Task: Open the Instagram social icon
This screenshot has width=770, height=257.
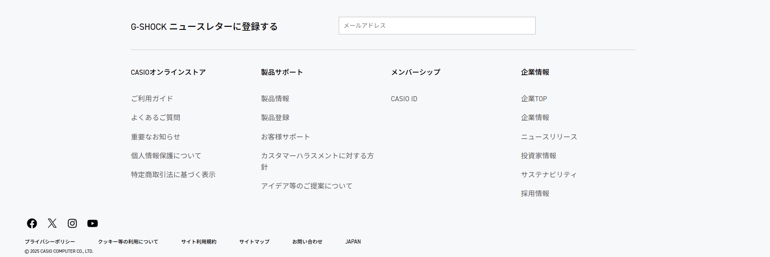Action: (72, 223)
